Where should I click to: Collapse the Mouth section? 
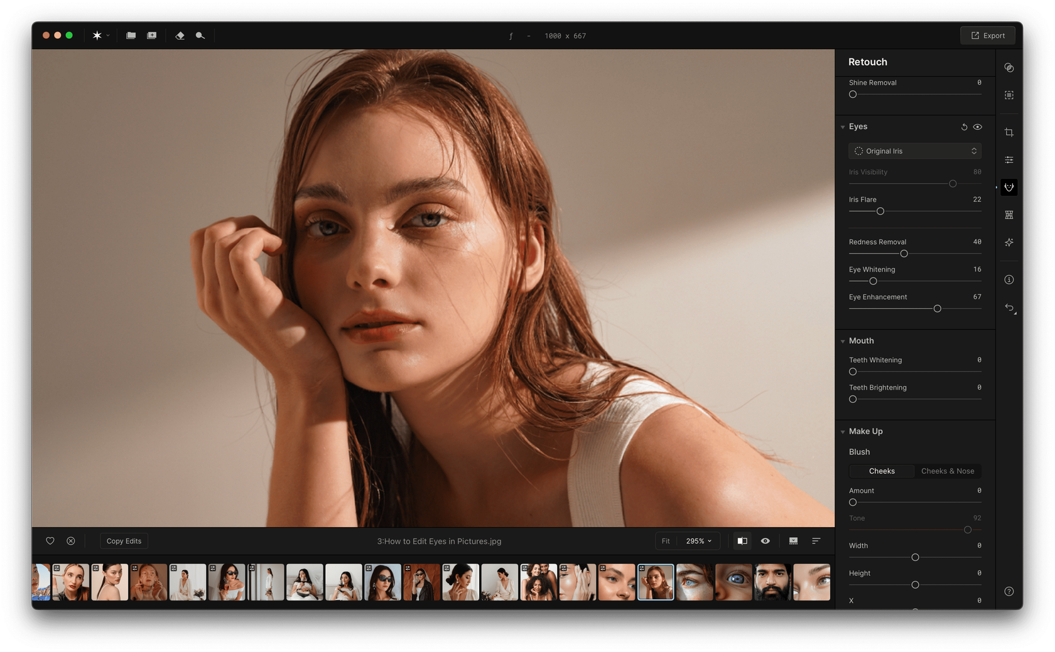pyautogui.click(x=843, y=341)
